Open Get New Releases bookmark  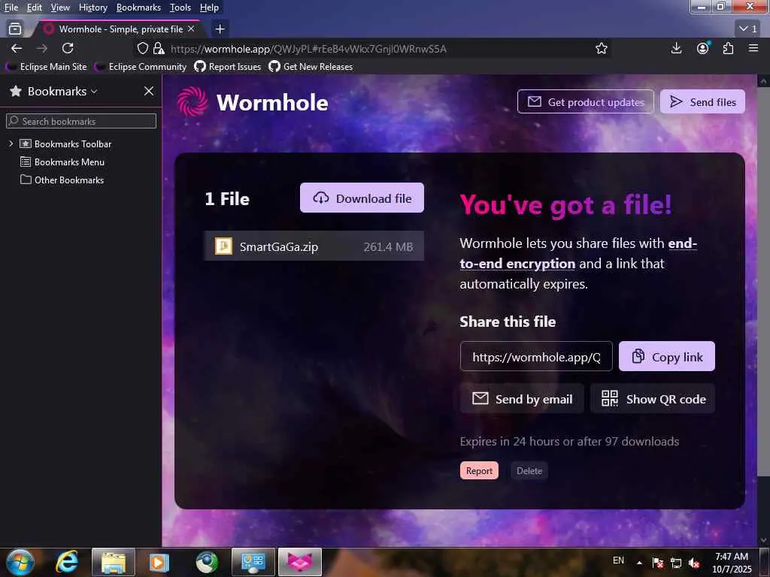tap(311, 66)
